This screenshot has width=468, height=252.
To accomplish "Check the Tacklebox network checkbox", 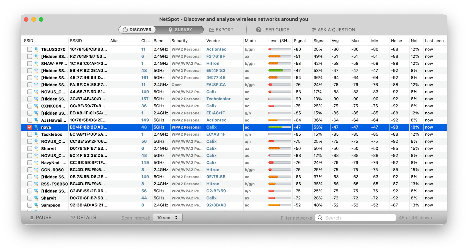I will [x=30, y=134].
